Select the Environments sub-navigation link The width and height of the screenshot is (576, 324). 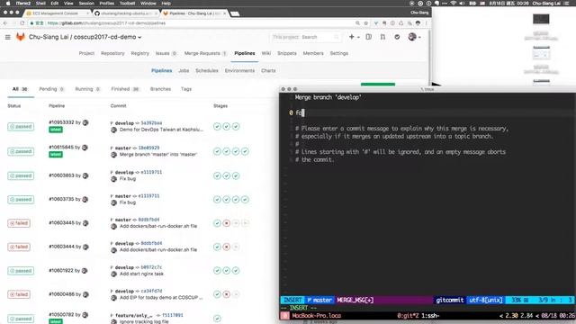pos(239,70)
